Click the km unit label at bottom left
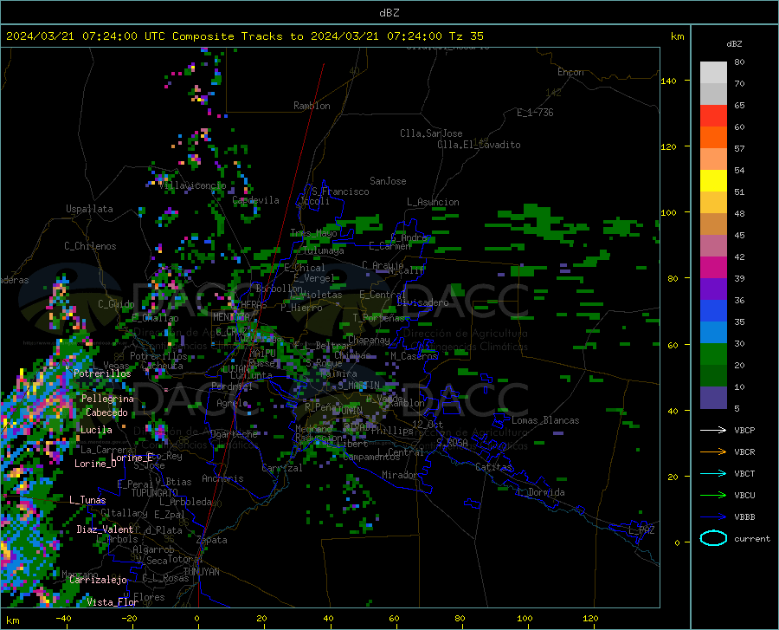 click(12, 620)
